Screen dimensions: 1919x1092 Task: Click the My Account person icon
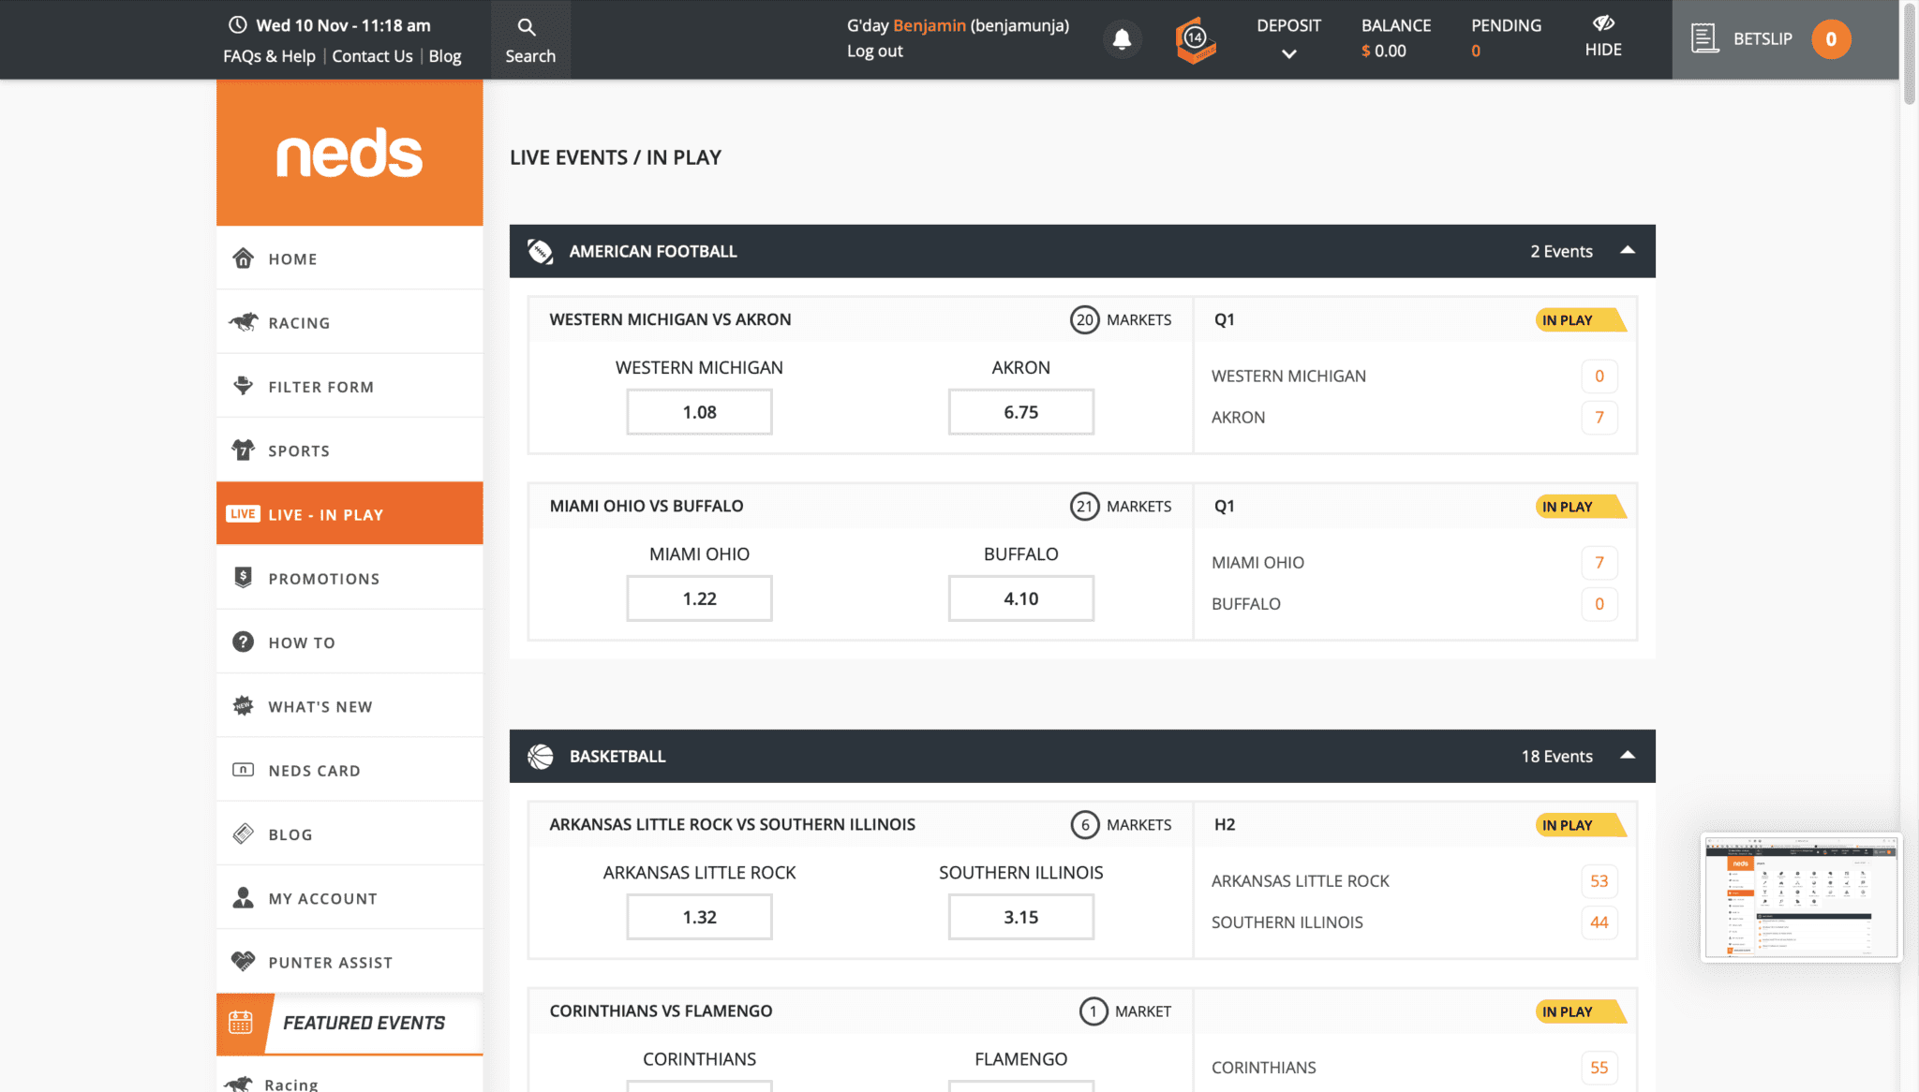pos(243,897)
